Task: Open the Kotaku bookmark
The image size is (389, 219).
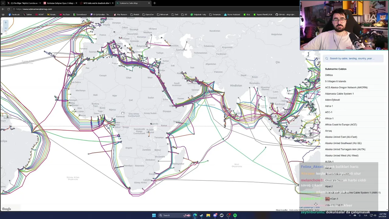Action: (52, 15)
